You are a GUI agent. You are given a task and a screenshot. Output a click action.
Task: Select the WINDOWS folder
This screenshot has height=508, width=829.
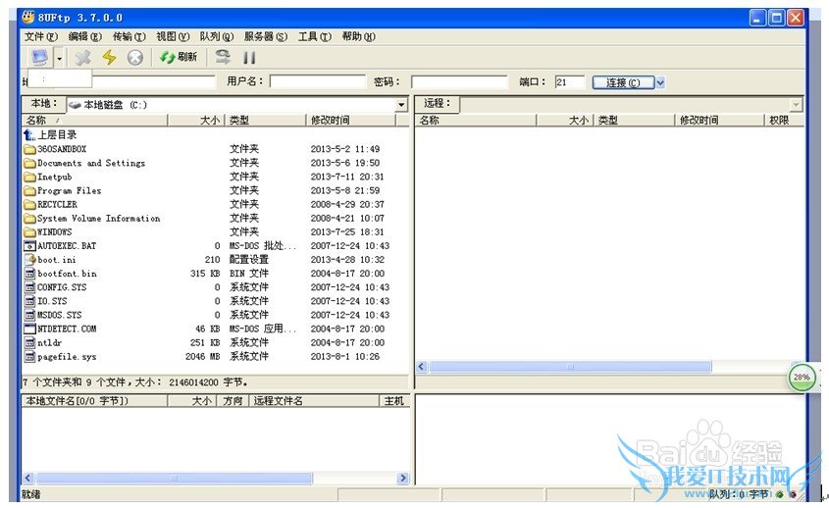[48, 231]
